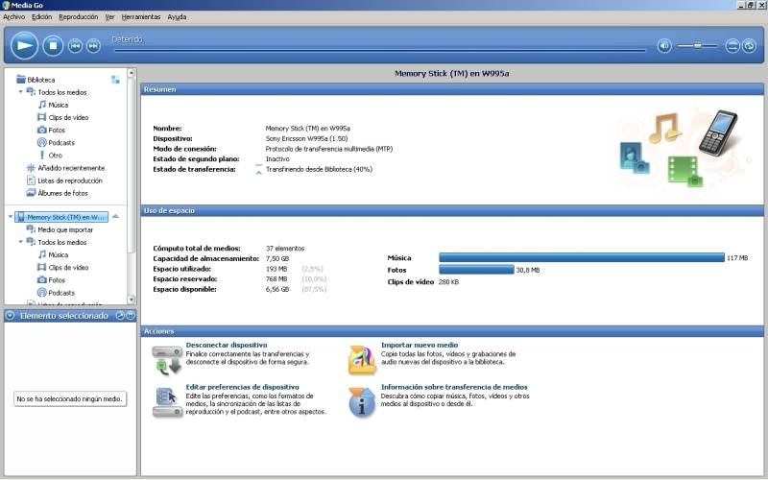Click 'No se ha seleccionado ningún medio.' box
Screen dimensions: 768x480
(69, 399)
